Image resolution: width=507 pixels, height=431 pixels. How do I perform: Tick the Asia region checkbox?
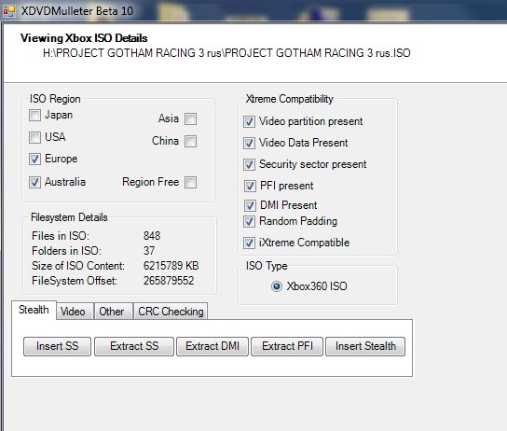(190, 118)
